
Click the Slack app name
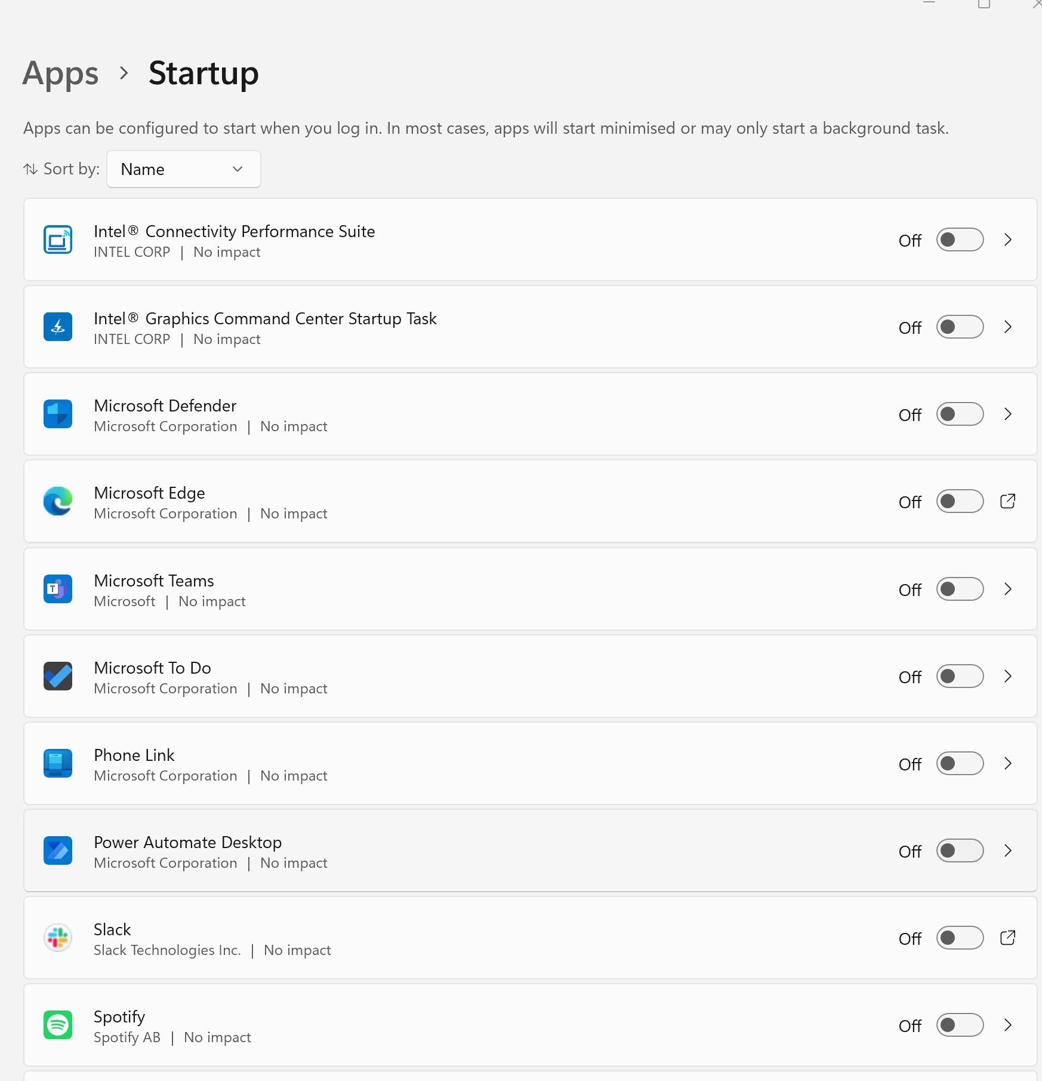click(x=112, y=929)
